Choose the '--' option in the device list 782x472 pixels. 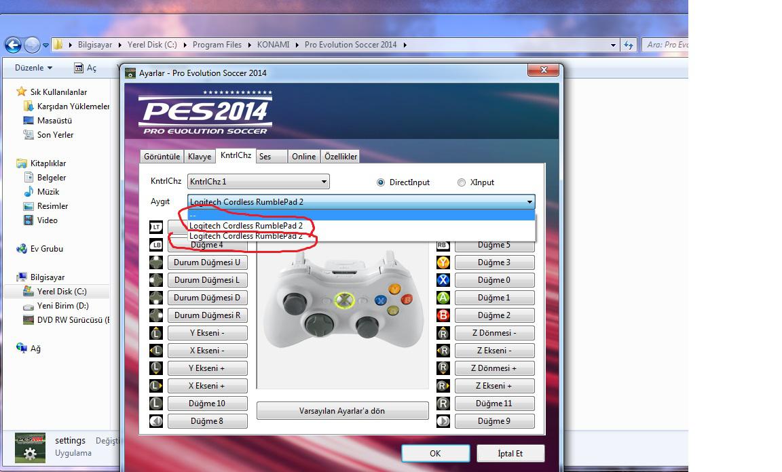coord(361,215)
